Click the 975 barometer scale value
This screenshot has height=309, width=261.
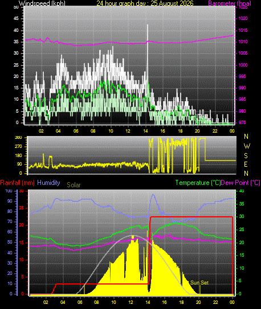(x=242, y=122)
